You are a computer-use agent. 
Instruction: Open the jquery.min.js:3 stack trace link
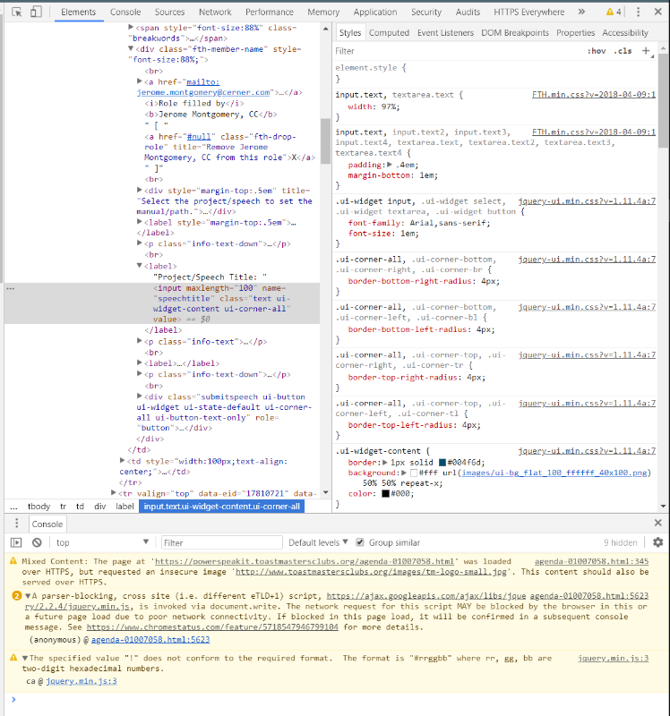82,681
